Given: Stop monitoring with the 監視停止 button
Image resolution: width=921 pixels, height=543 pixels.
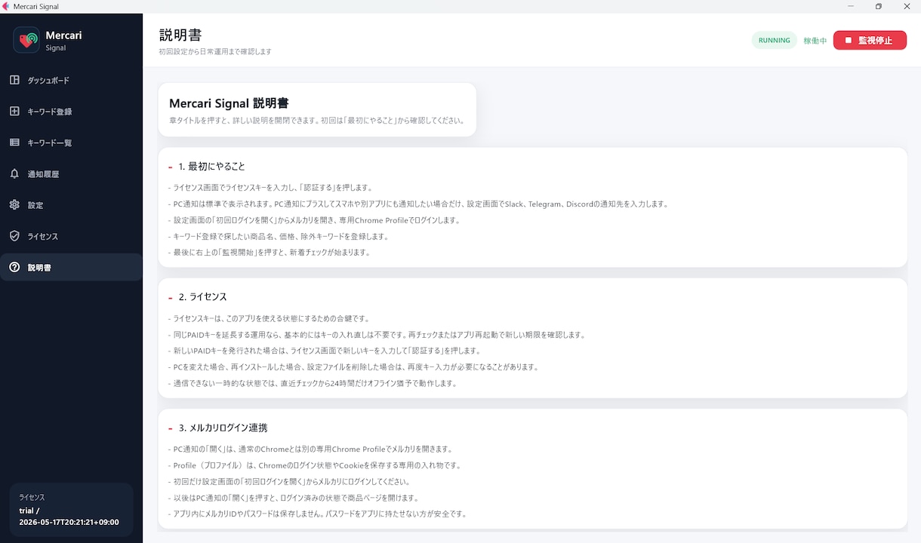Looking at the screenshot, I should (870, 41).
